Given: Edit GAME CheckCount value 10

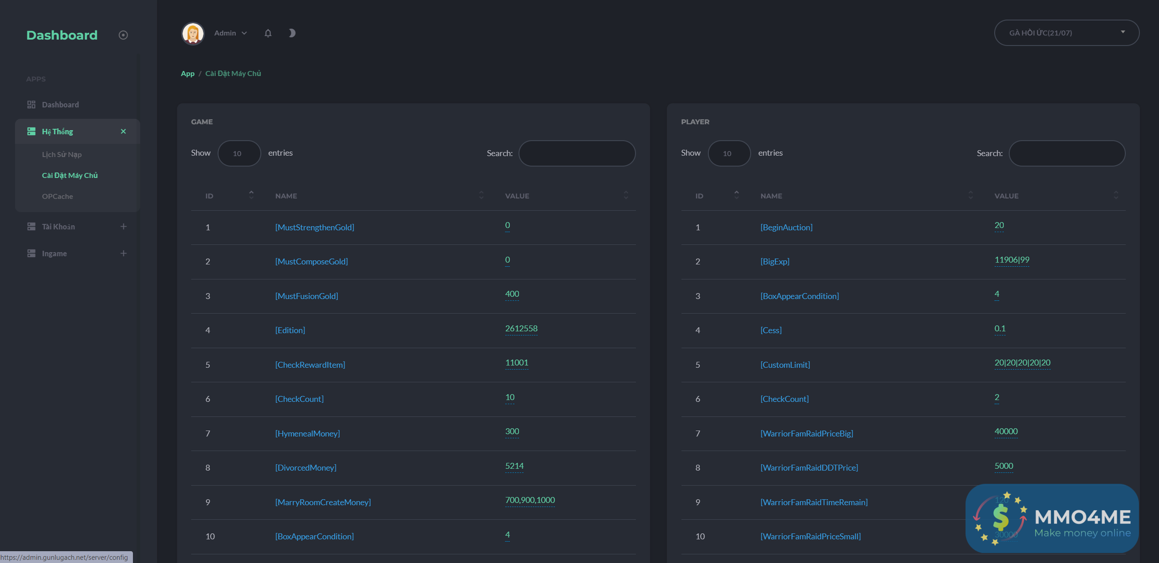Looking at the screenshot, I should pos(510,397).
